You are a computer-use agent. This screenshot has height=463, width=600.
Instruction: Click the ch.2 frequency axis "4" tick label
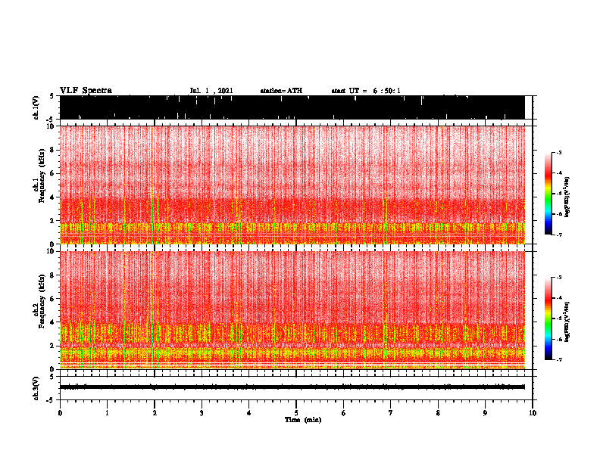(52, 322)
